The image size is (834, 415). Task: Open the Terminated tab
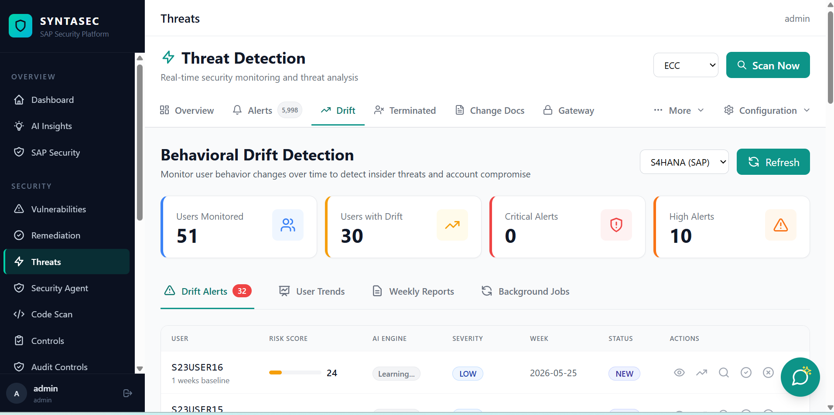pyautogui.click(x=405, y=111)
